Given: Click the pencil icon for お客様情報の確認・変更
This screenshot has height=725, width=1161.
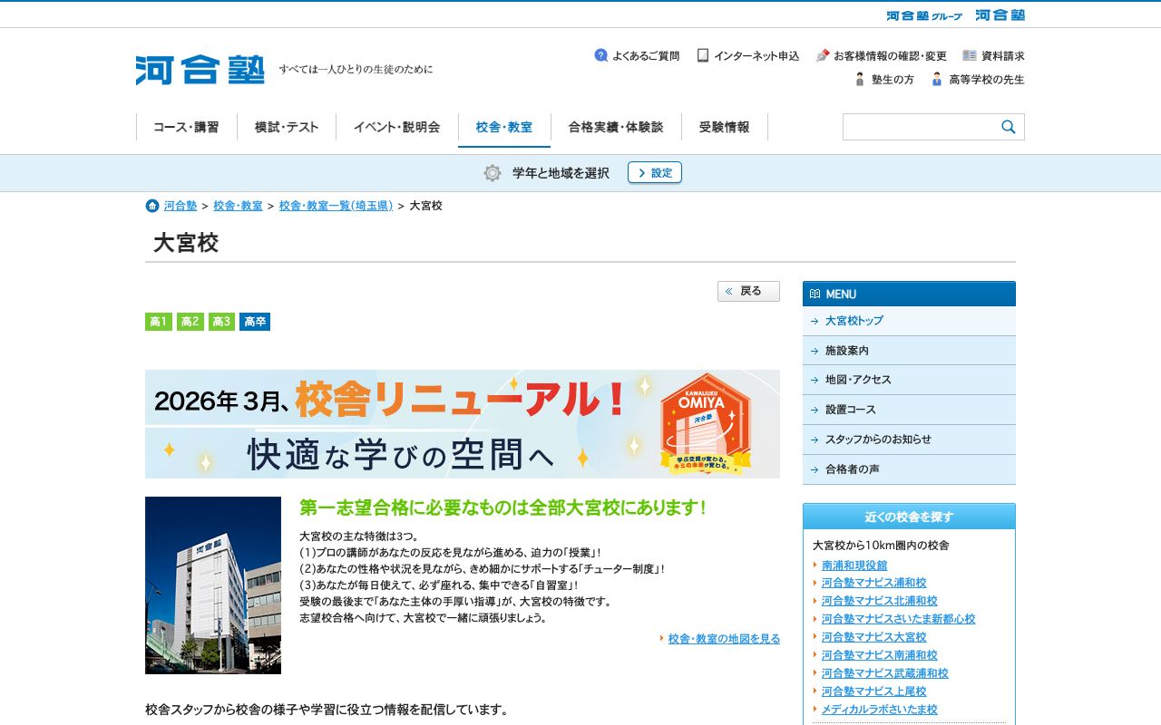Looking at the screenshot, I should point(823,55).
